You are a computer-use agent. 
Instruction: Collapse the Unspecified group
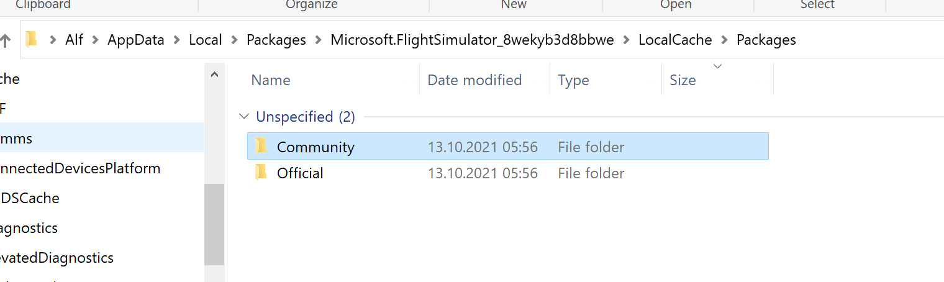(245, 117)
